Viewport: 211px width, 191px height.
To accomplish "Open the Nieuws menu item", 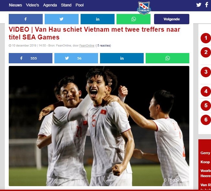I will pos(16,5).
